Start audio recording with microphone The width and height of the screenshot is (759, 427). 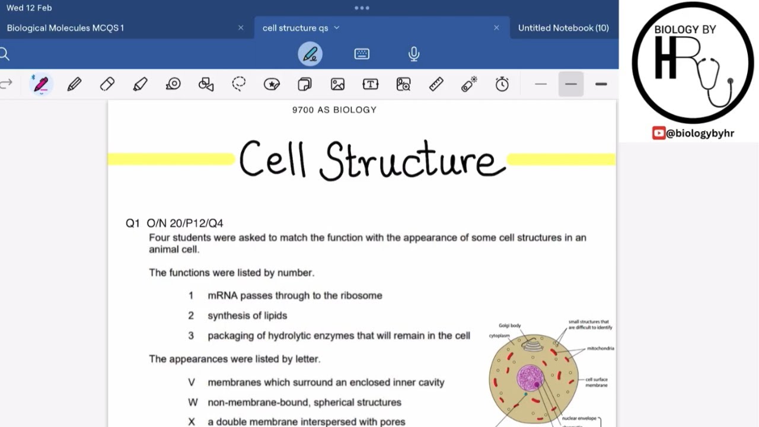414,54
